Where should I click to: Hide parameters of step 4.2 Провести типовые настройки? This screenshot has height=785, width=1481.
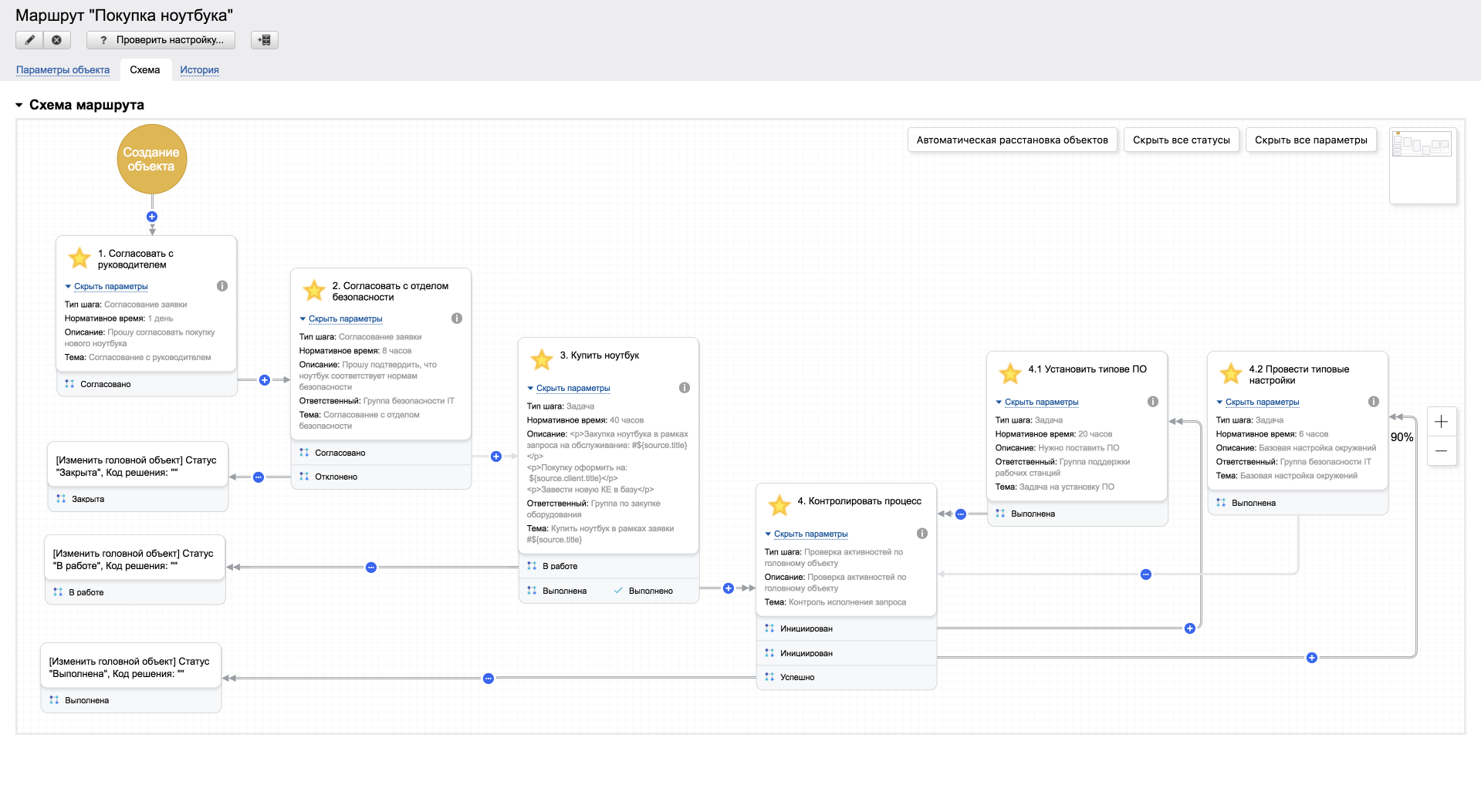1262,402
